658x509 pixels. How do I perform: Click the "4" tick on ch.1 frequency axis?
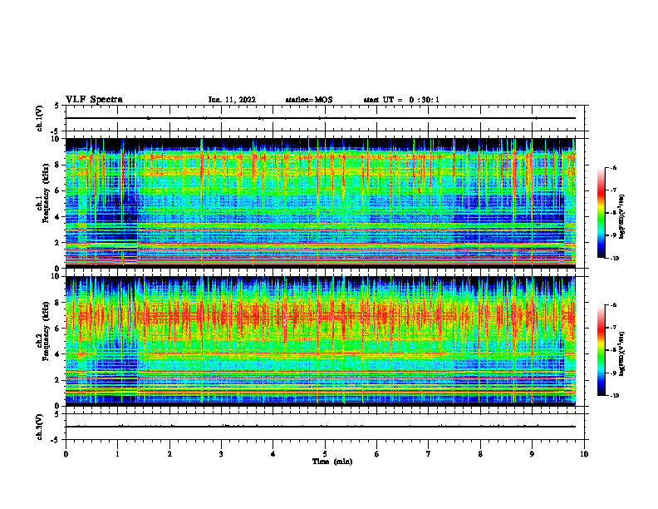point(57,217)
